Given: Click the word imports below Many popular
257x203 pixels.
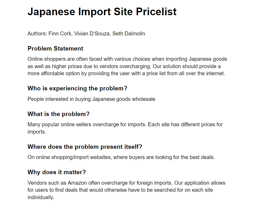Looking at the screenshot, I should (x=37, y=132).
